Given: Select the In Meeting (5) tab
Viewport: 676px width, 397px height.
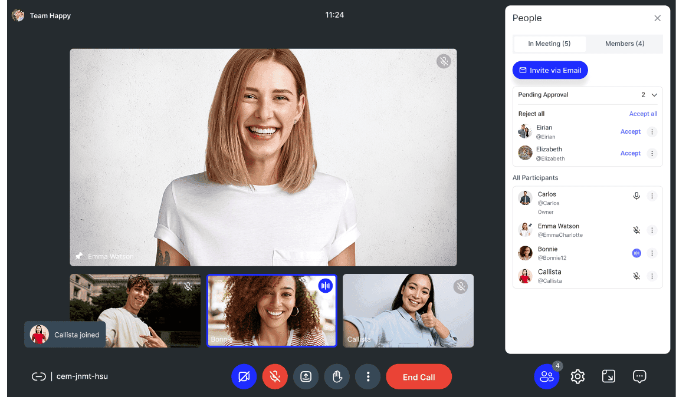Looking at the screenshot, I should [549, 44].
